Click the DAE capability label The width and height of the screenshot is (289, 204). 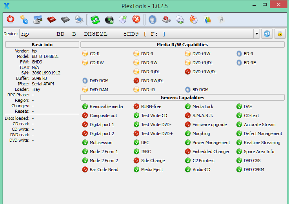coord(248,107)
